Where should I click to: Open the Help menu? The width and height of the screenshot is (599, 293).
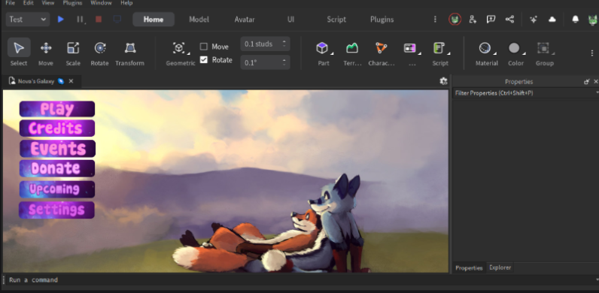click(126, 3)
